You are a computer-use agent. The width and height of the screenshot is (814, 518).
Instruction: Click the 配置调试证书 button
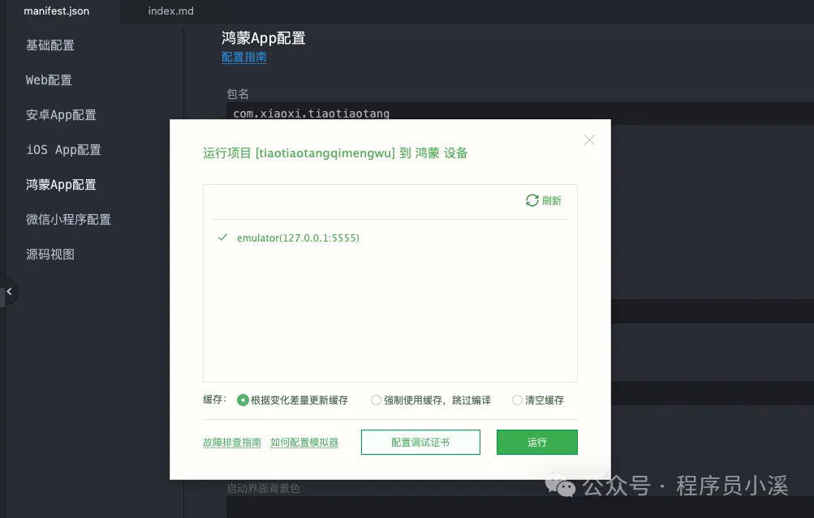click(x=420, y=442)
